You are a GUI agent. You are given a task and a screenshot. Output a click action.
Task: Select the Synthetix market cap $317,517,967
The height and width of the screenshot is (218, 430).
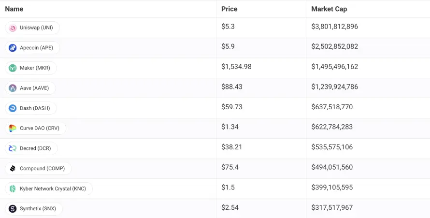click(332, 207)
